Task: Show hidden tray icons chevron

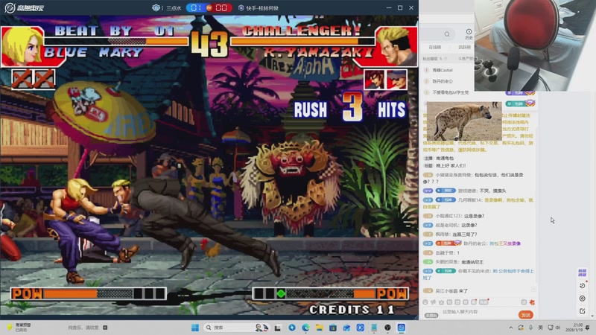Action: coord(511,328)
